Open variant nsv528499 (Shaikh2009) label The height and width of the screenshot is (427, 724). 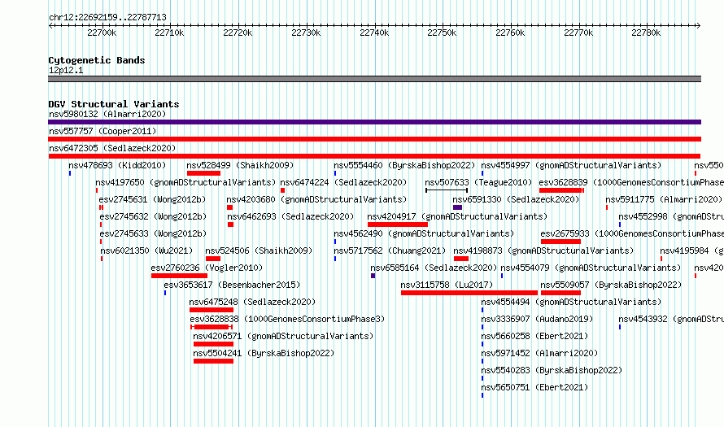(240, 165)
